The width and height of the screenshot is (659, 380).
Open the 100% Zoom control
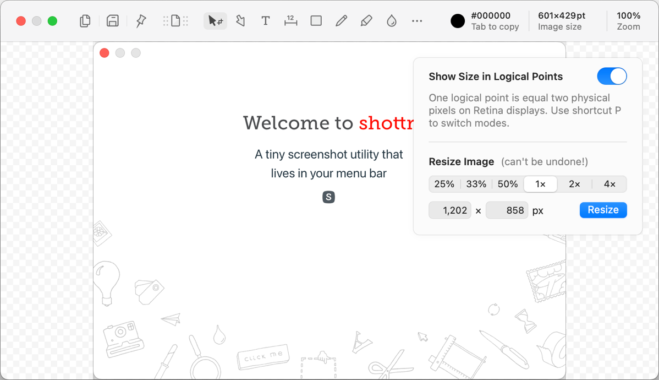tap(628, 21)
